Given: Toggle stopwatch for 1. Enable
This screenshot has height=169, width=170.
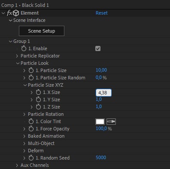Looking at the screenshot, I should (24, 48).
